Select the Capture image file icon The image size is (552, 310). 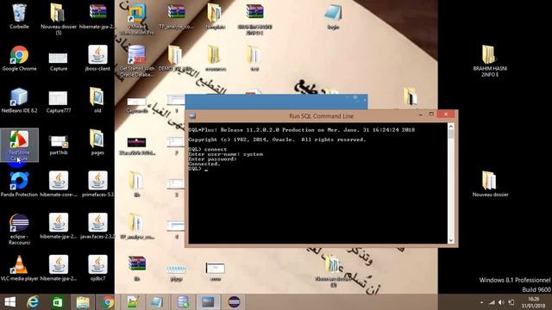(59, 61)
